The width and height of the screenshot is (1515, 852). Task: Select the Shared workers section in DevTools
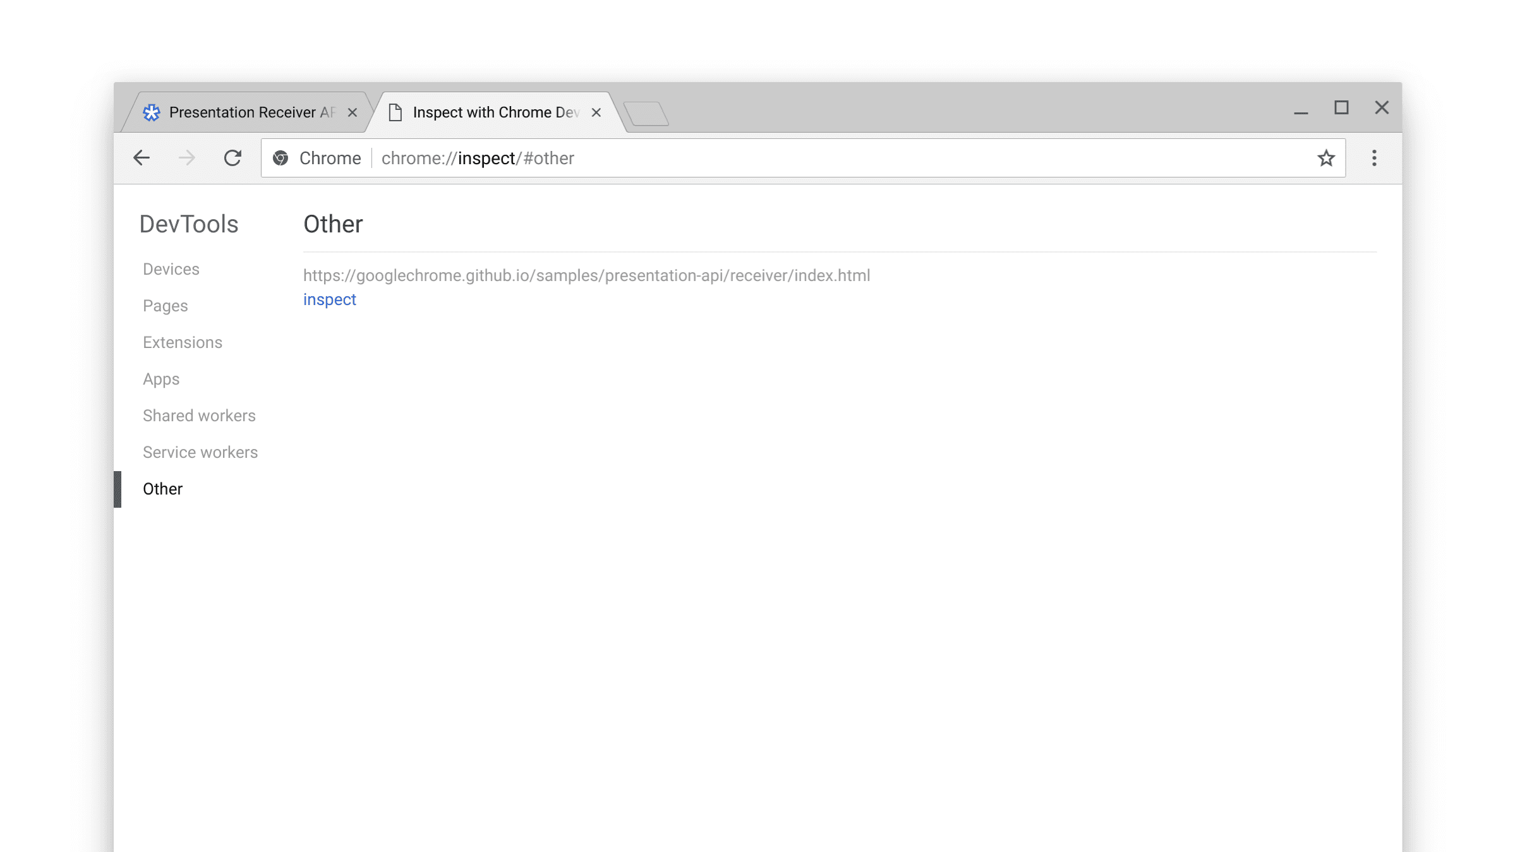point(200,415)
